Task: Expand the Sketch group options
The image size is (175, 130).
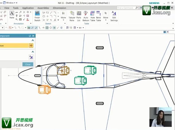Action: [65, 24]
